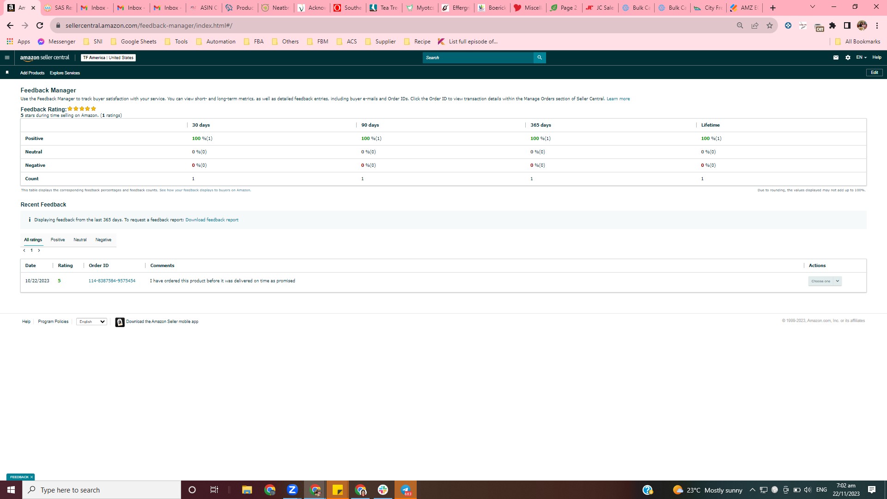Go to next feedback page arrow
The image size is (887, 499).
[x=39, y=250]
